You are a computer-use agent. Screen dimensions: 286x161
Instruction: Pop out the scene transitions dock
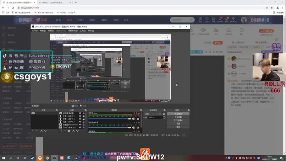(x=164, y=110)
